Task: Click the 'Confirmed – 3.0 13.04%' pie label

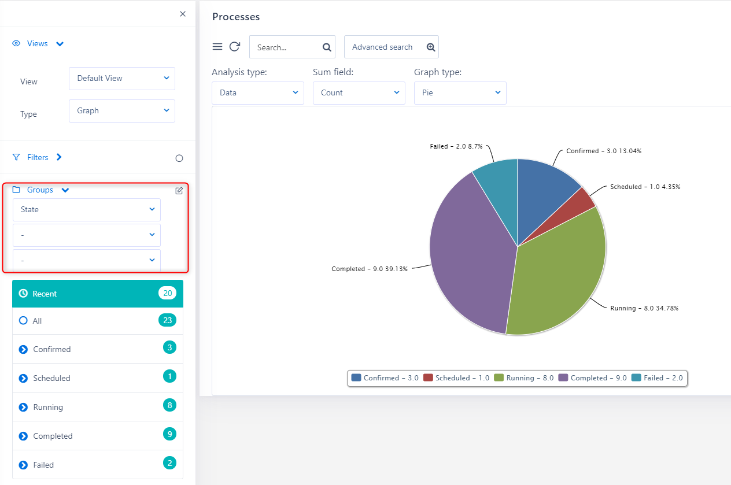Action: (604, 151)
